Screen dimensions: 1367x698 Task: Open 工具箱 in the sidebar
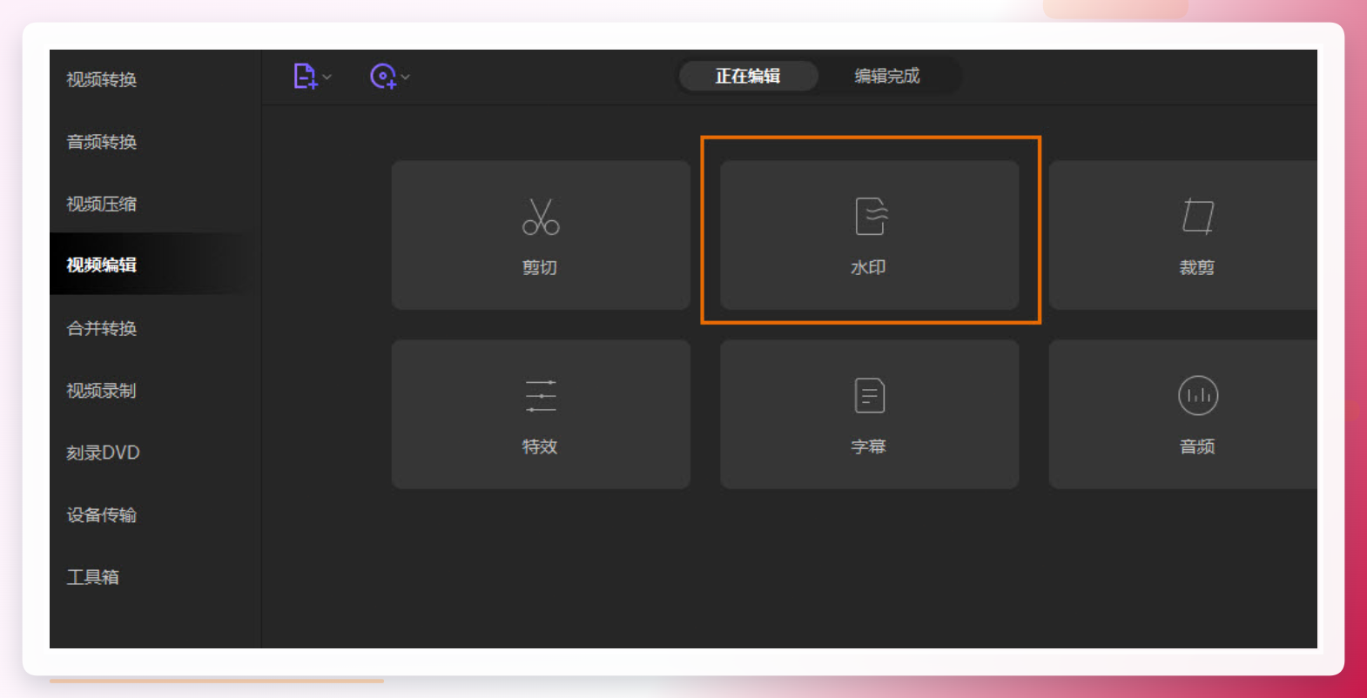point(93,577)
